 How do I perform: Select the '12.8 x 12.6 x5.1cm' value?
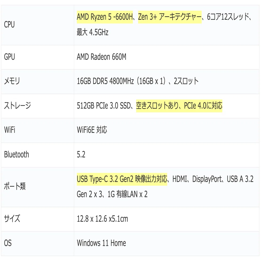tap(102, 219)
